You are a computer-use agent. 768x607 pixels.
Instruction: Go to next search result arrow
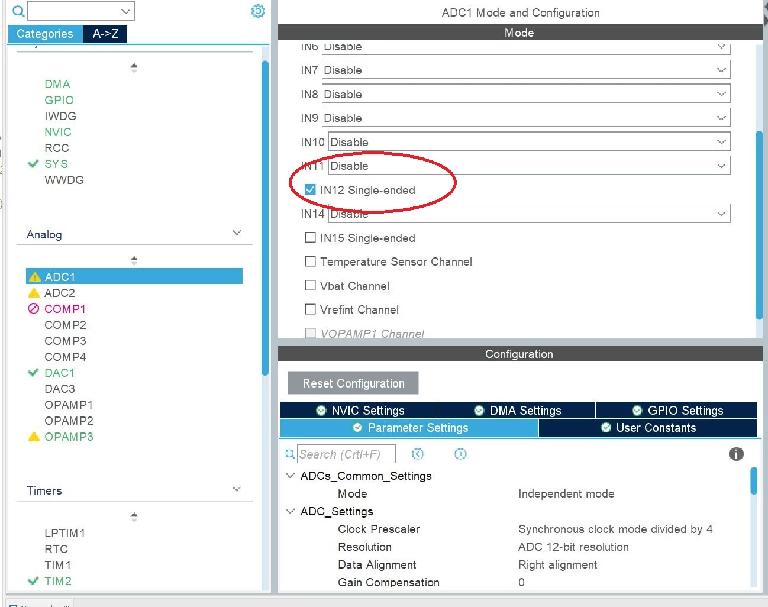point(460,454)
